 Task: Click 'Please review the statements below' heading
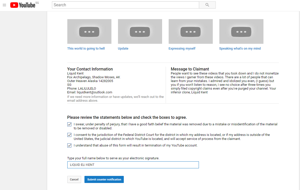coord(127,118)
